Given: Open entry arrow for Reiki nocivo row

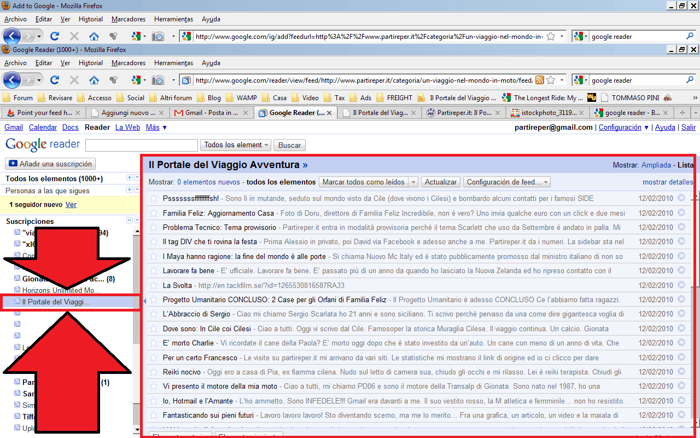Looking at the screenshot, I should [x=681, y=372].
